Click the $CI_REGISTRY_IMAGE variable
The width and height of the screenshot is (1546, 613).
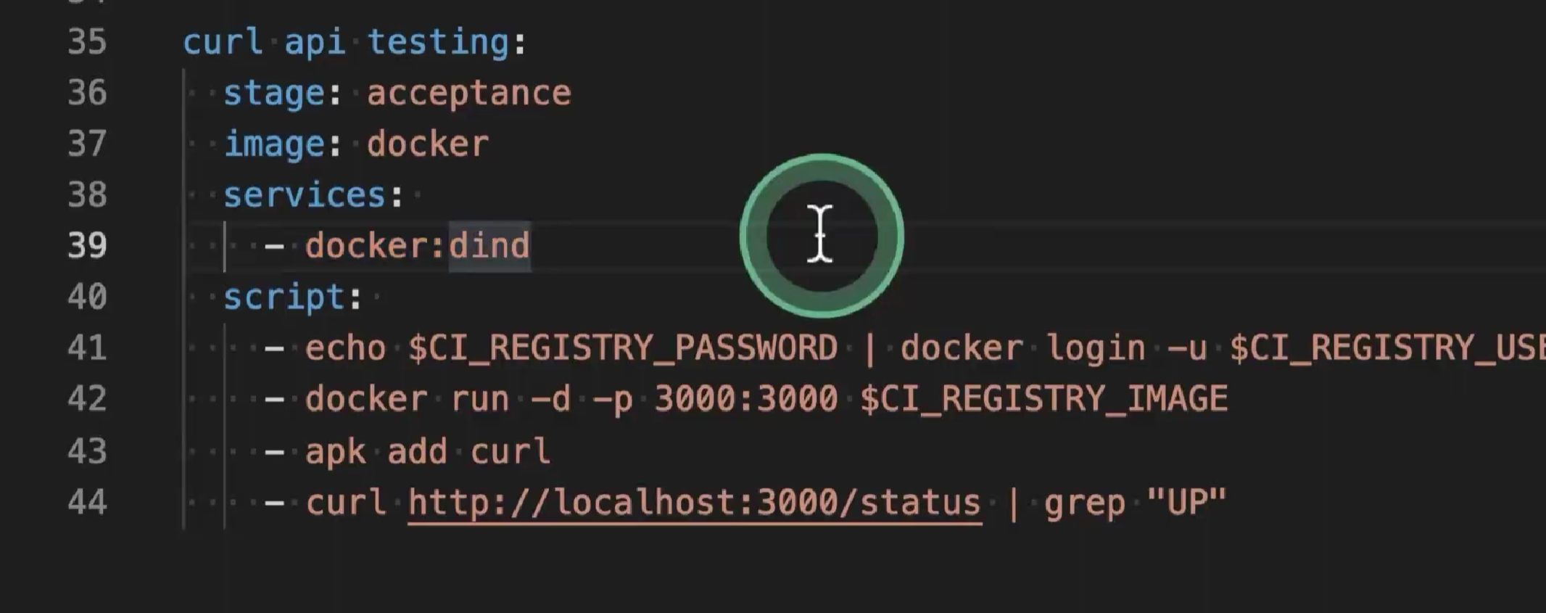1043,400
